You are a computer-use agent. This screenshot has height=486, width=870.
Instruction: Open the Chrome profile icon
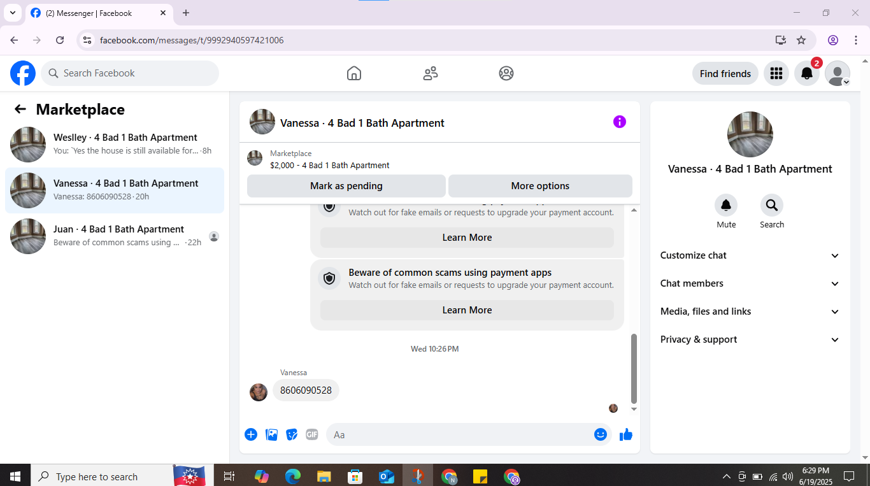click(833, 40)
